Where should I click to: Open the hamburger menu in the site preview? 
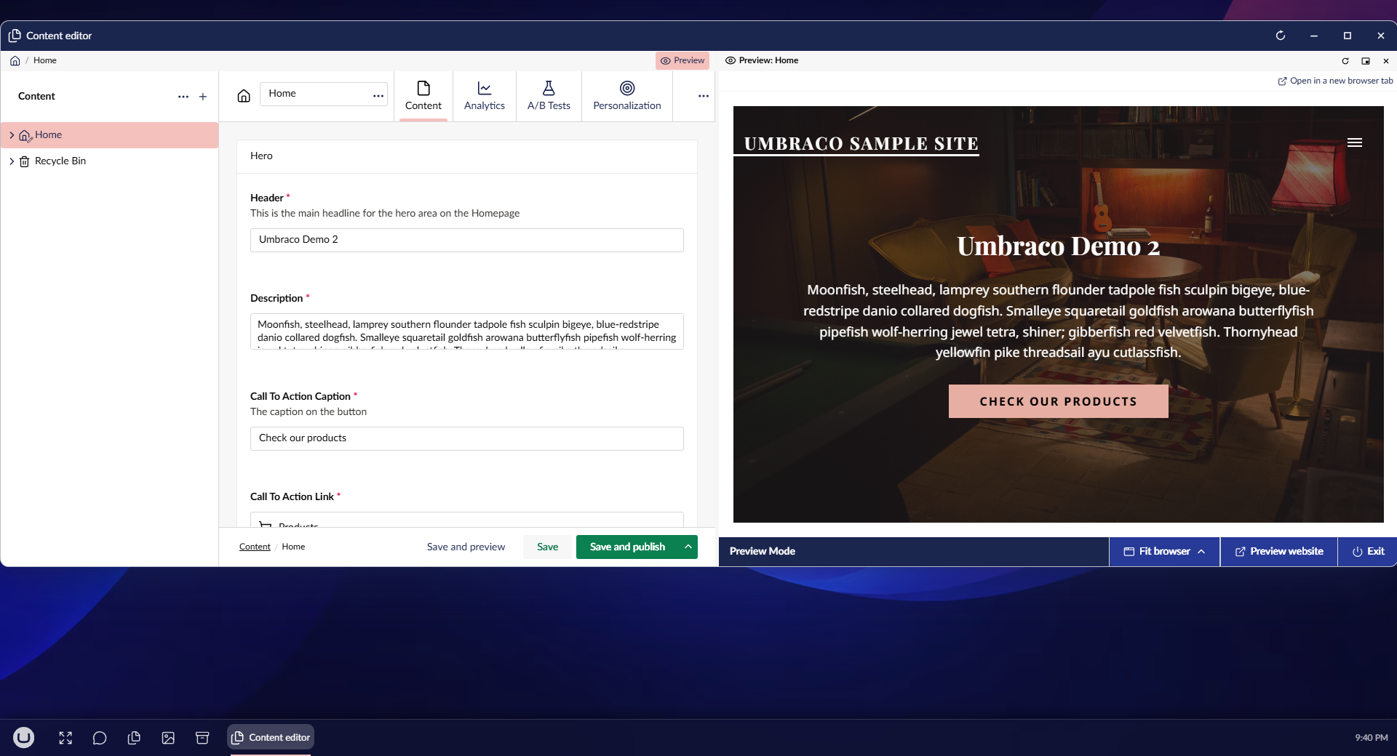(x=1355, y=142)
